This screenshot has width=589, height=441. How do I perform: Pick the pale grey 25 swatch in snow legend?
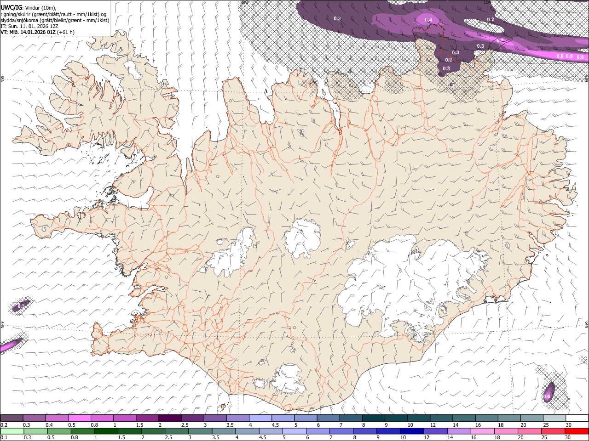click(x=554, y=418)
